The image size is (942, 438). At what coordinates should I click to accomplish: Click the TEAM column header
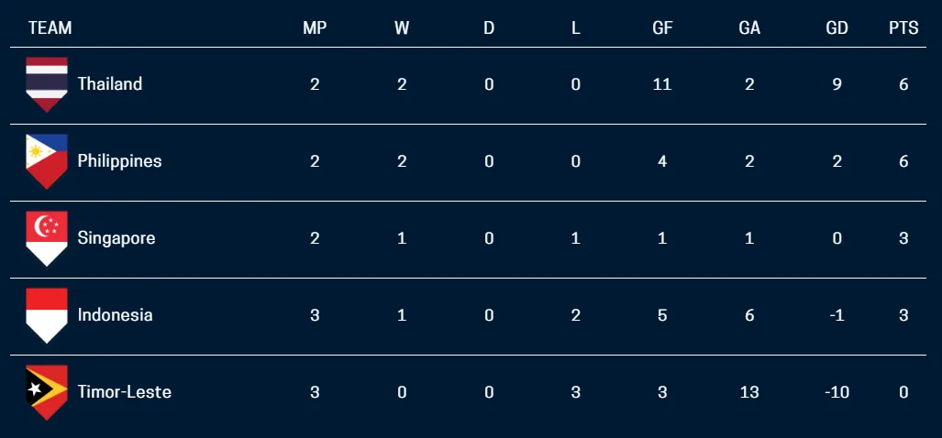50,28
